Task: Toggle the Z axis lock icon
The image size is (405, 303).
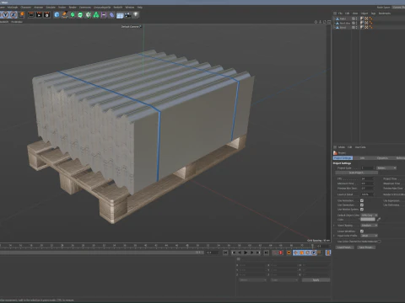Action: (x=13, y=14)
